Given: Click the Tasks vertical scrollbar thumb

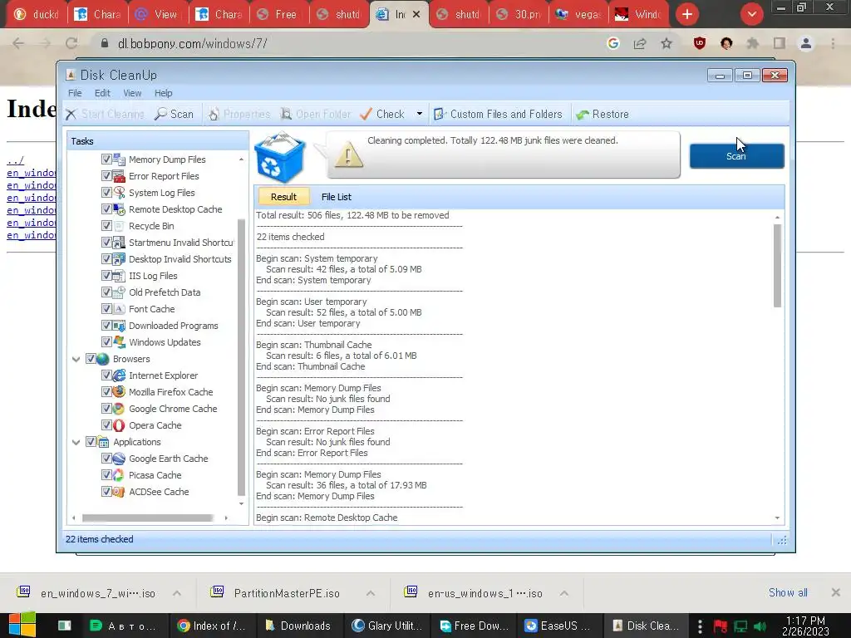Looking at the screenshot, I should [x=242, y=357].
